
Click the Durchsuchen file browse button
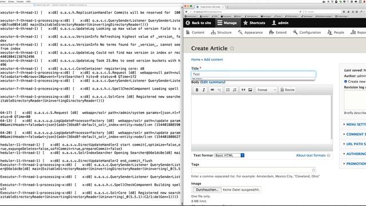[207, 189]
